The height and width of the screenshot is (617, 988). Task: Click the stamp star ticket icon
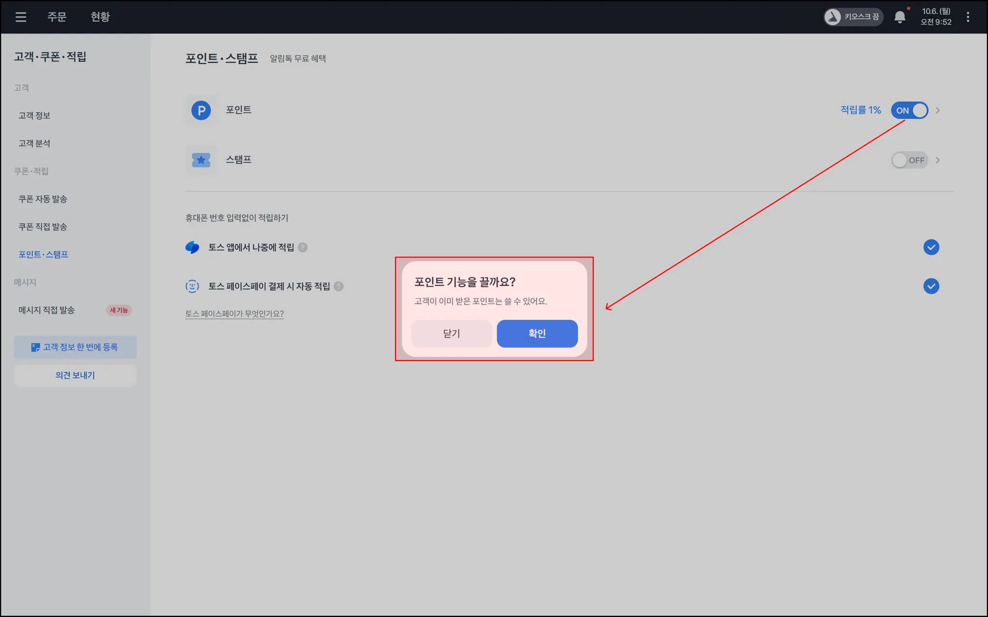pos(201,160)
